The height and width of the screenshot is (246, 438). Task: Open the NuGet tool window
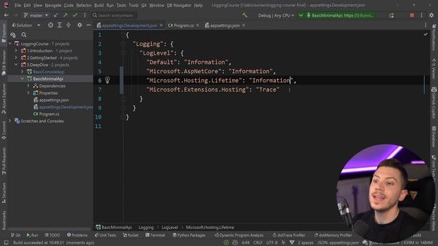pyautogui.click(x=131, y=235)
